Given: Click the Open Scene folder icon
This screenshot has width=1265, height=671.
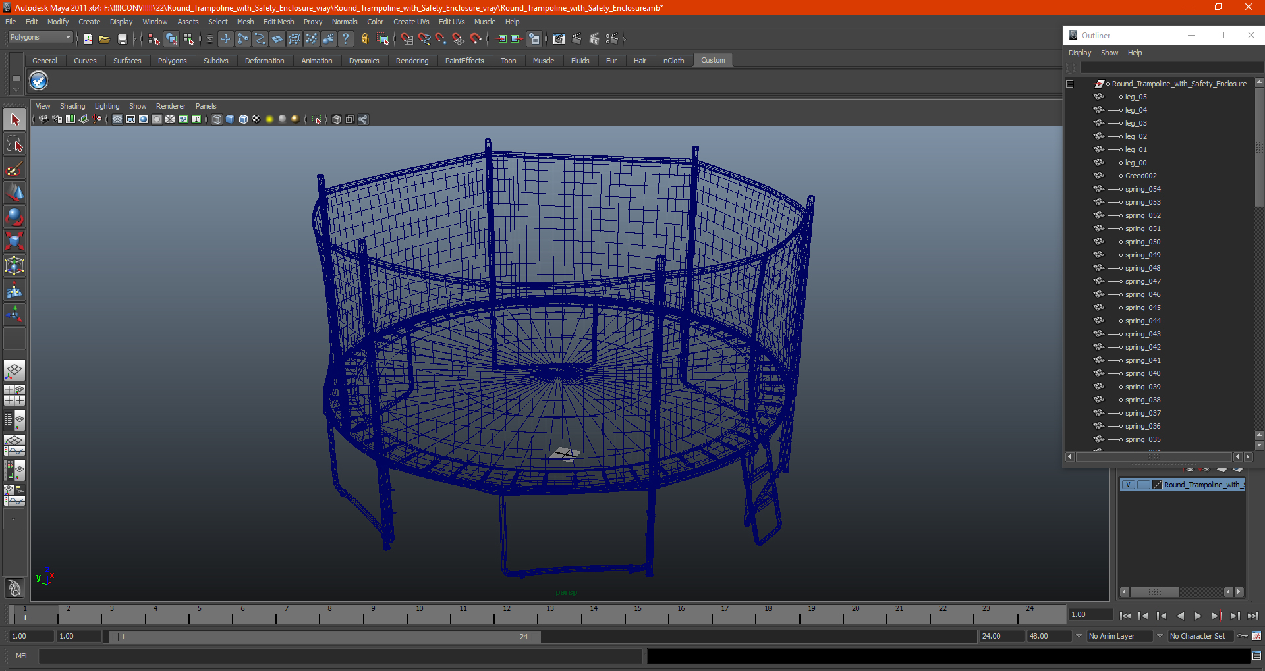Looking at the screenshot, I should (104, 39).
